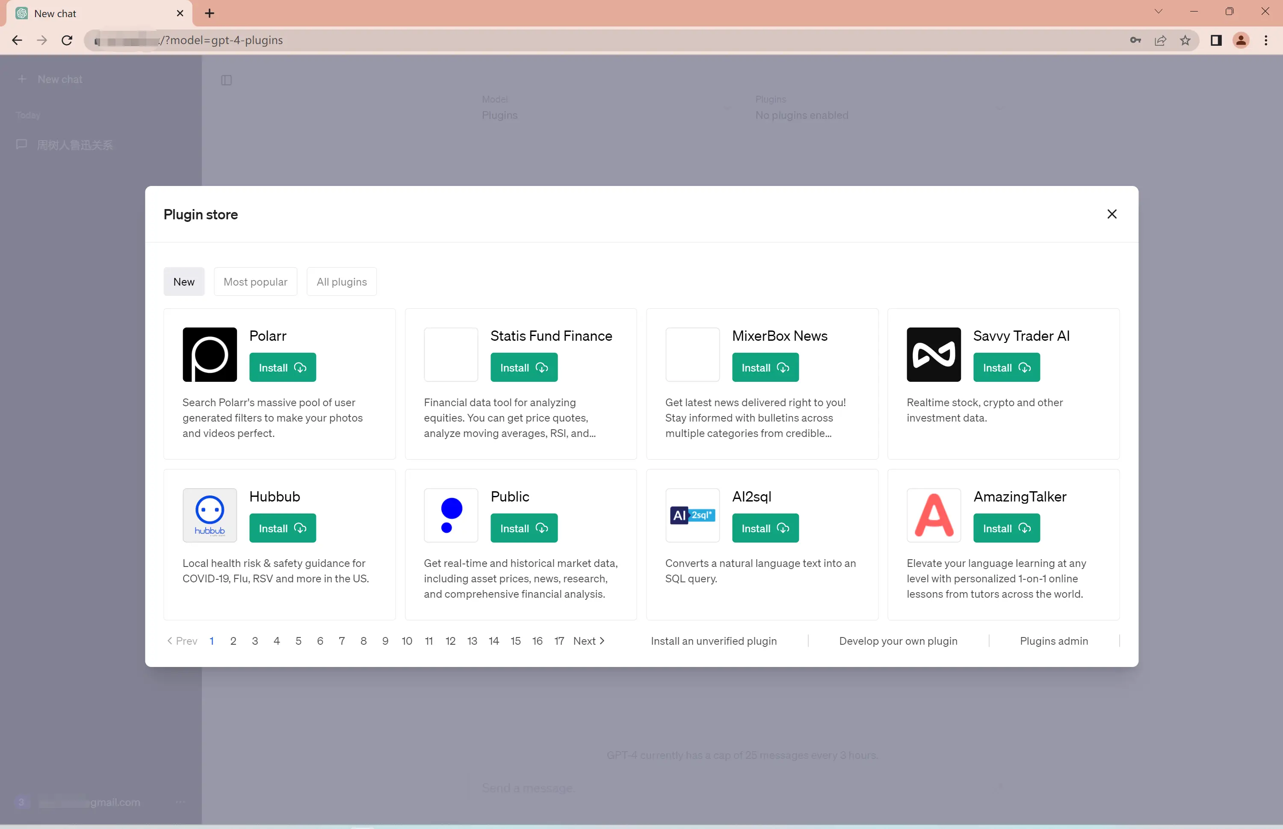This screenshot has width=1283, height=829.
Task: Install the Statis Fund Finance plugin
Action: [523, 367]
